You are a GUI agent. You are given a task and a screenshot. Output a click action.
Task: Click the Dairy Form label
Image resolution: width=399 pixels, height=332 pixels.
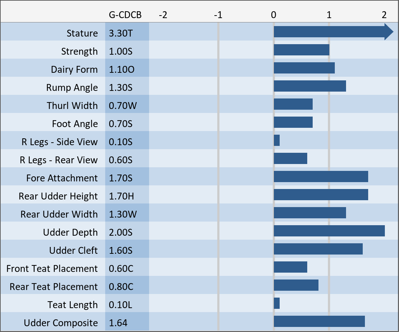[74, 70]
